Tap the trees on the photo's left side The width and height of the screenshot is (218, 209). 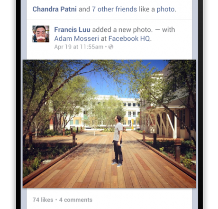(x=47, y=98)
